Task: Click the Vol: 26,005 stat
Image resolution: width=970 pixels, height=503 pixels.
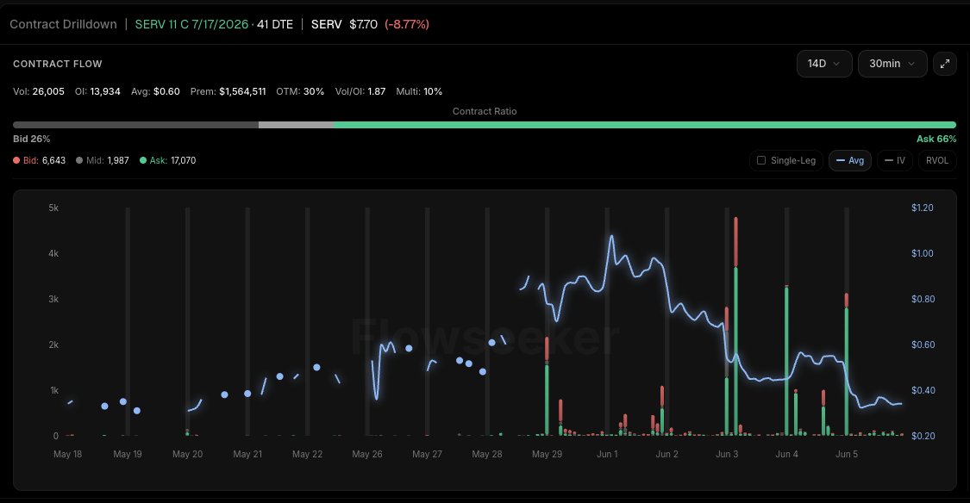Action: pyautogui.click(x=38, y=91)
